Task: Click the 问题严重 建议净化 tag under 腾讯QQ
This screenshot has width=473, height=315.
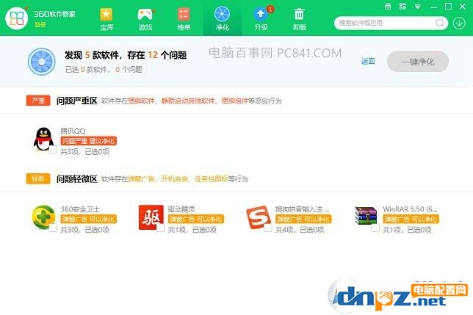Action: (88, 141)
